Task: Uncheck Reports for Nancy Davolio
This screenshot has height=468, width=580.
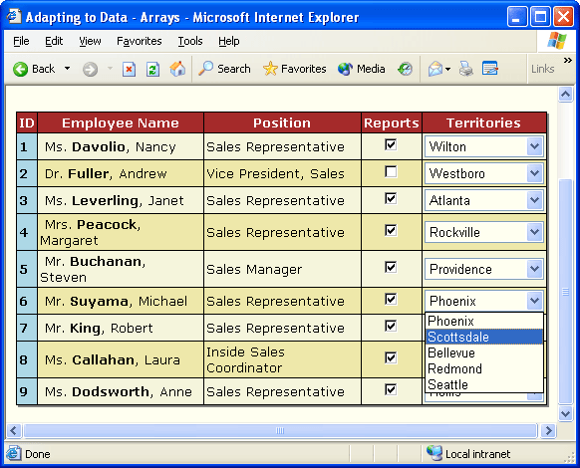Action: (x=391, y=144)
